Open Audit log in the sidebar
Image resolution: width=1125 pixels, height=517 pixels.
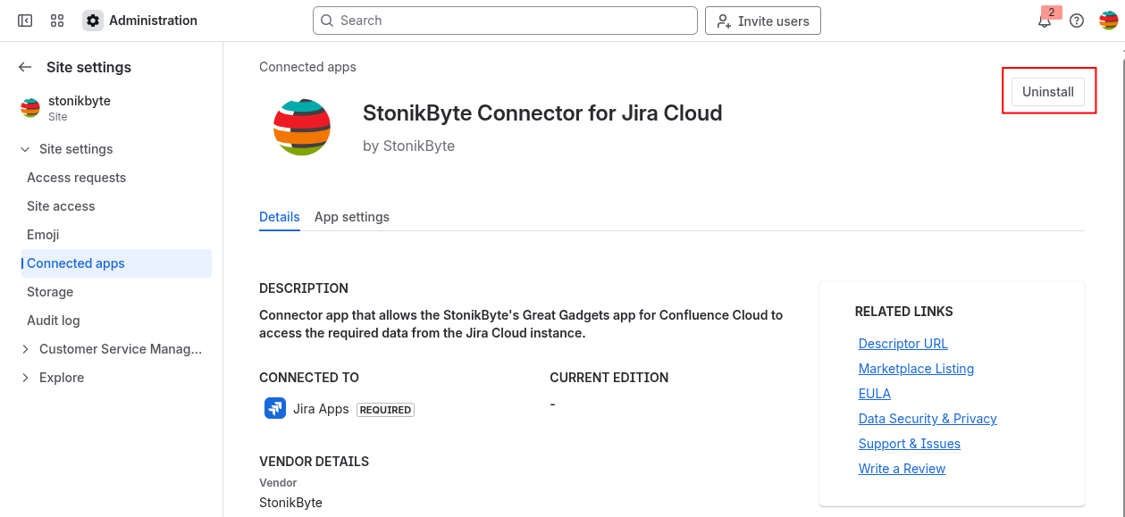[x=54, y=321]
